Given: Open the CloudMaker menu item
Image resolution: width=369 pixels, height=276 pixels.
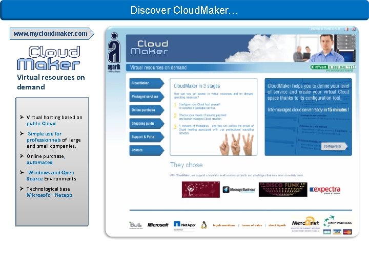Looking at the screenshot, I should tap(147, 83).
